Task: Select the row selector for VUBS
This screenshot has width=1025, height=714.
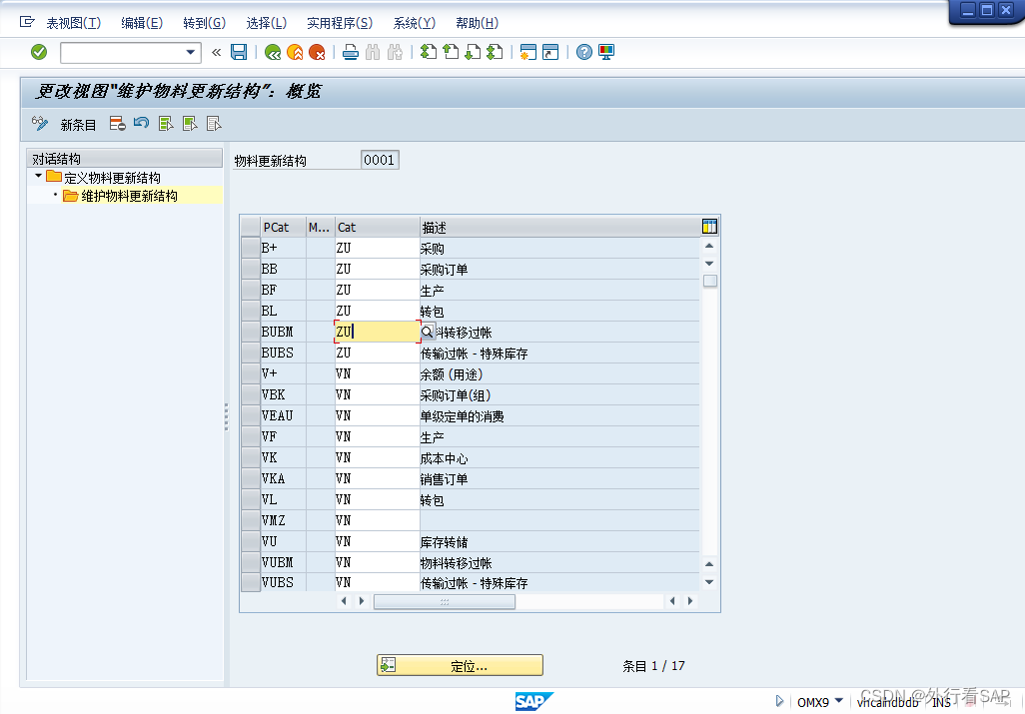Action: coord(250,582)
